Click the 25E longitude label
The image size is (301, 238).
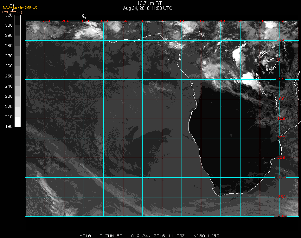pos(242,21)
